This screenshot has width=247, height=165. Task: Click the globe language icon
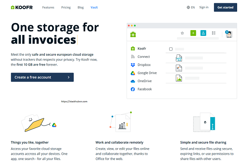[x=188, y=7]
